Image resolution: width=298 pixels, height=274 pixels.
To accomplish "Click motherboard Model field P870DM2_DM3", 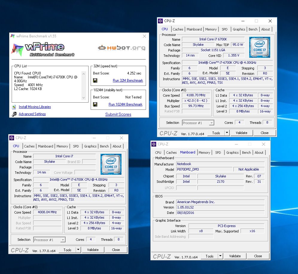I will coord(204,169).
